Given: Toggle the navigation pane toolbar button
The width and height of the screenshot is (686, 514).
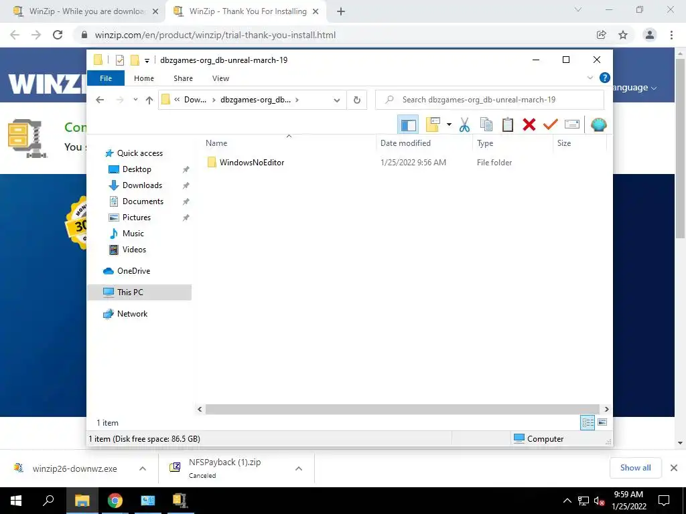Looking at the screenshot, I should click(x=408, y=125).
